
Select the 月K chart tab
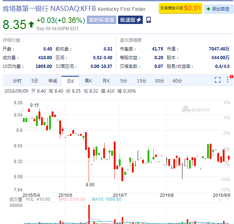(106, 81)
